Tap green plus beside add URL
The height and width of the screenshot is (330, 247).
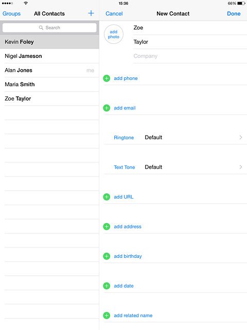(107, 197)
